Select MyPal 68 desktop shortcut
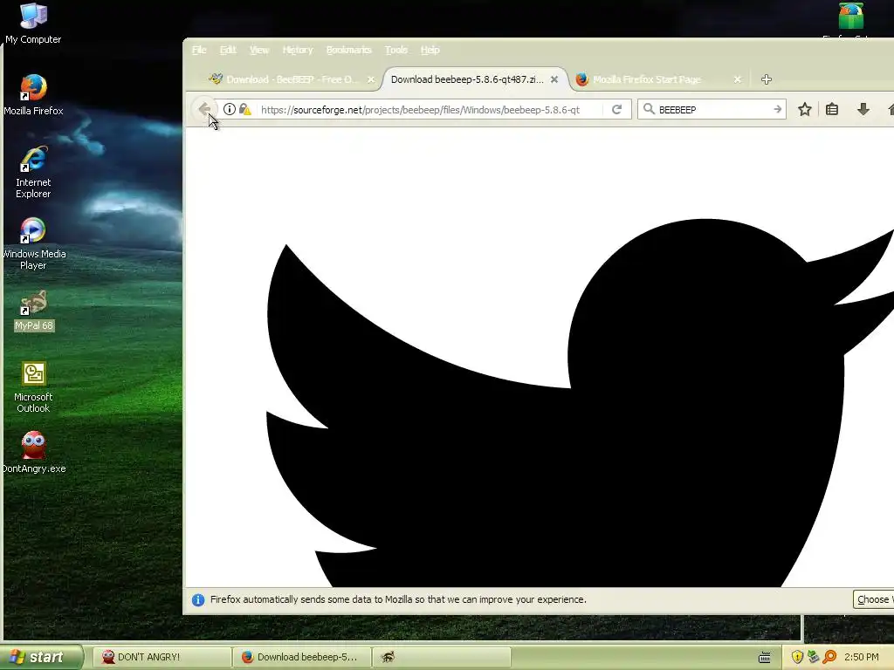 pyautogui.click(x=34, y=311)
